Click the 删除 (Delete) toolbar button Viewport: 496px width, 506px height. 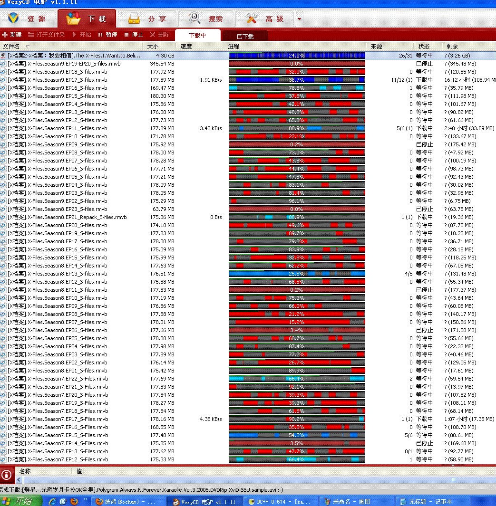click(x=160, y=35)
